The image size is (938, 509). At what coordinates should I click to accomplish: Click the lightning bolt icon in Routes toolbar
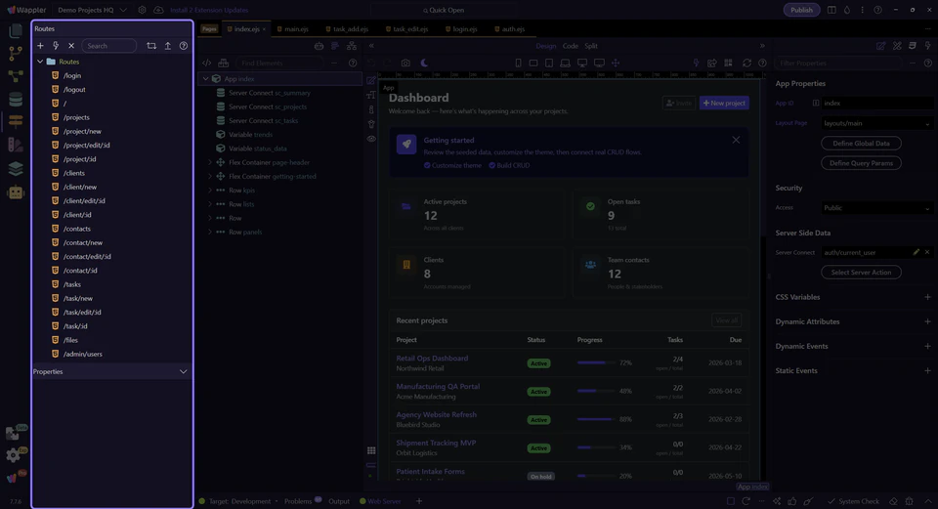[56, 46]
